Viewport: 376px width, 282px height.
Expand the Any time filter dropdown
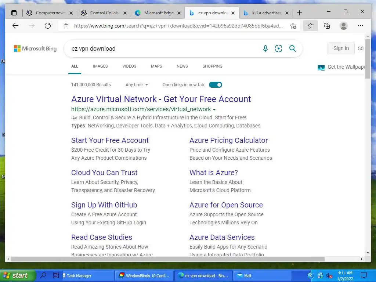137,85
